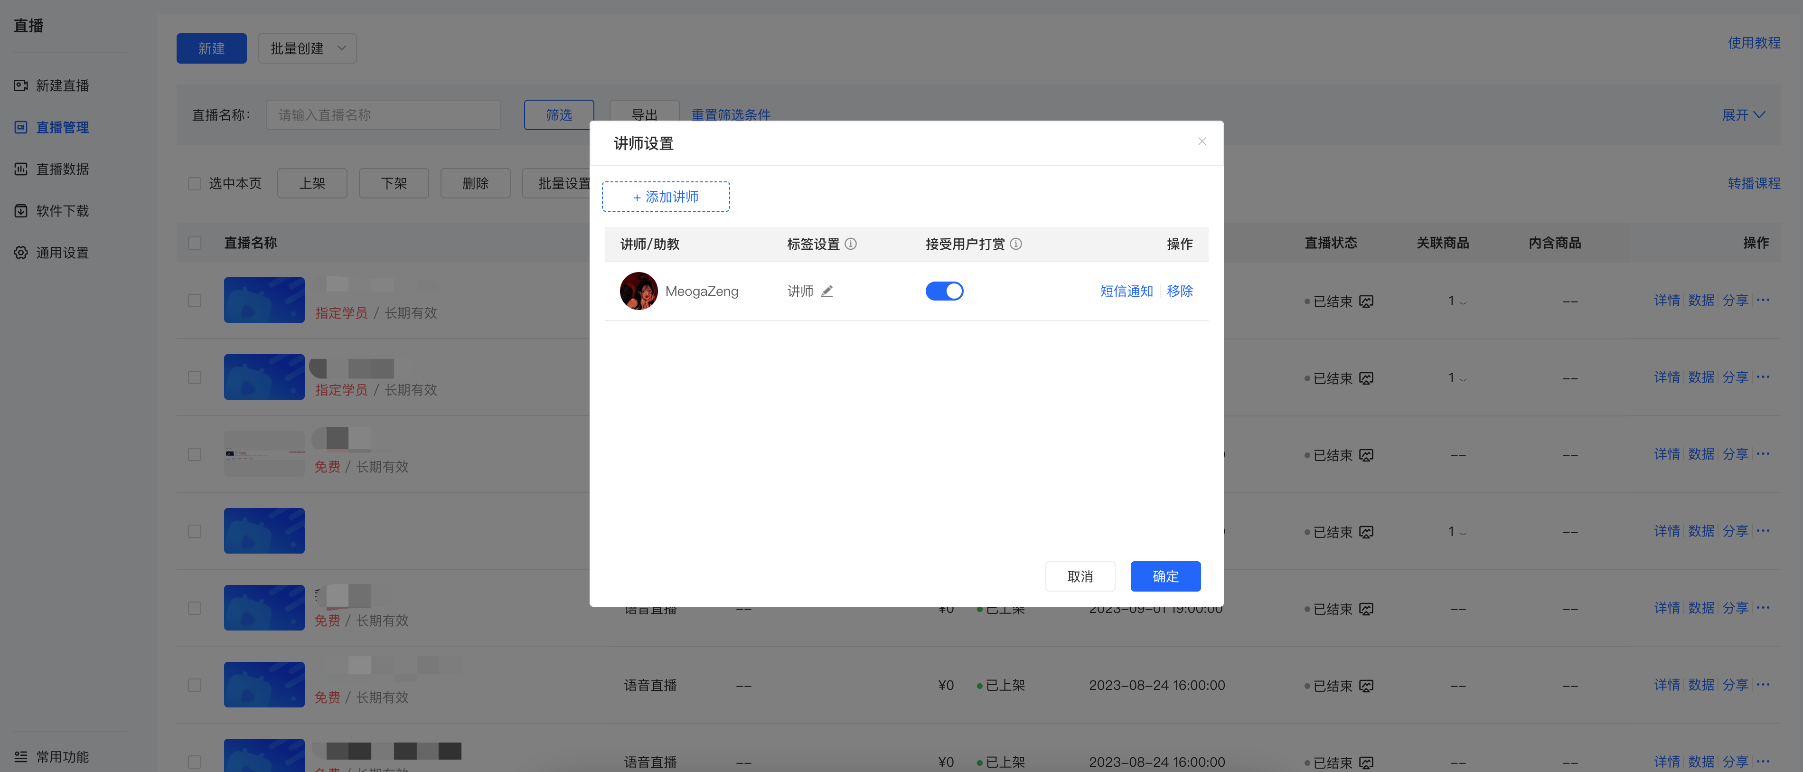Click info icon beside 接受用户打赏

pos(1015,244)
